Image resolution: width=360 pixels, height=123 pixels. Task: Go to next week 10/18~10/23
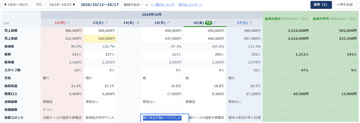coord(62,5)
